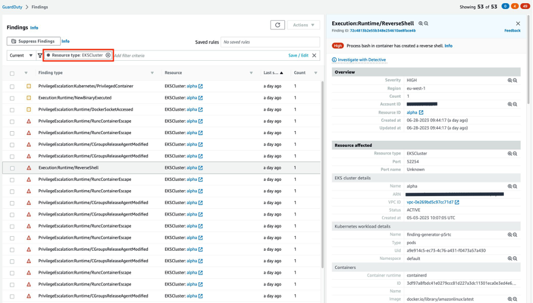Go to GuardDuty breadcrumb
The image size is (533, 303).
pyautogui.click(x=12, y=7)
